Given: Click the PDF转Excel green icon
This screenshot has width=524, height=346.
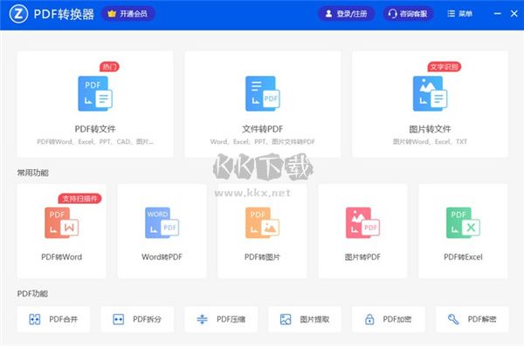Looking at the screenshot, I should [463, 223].
